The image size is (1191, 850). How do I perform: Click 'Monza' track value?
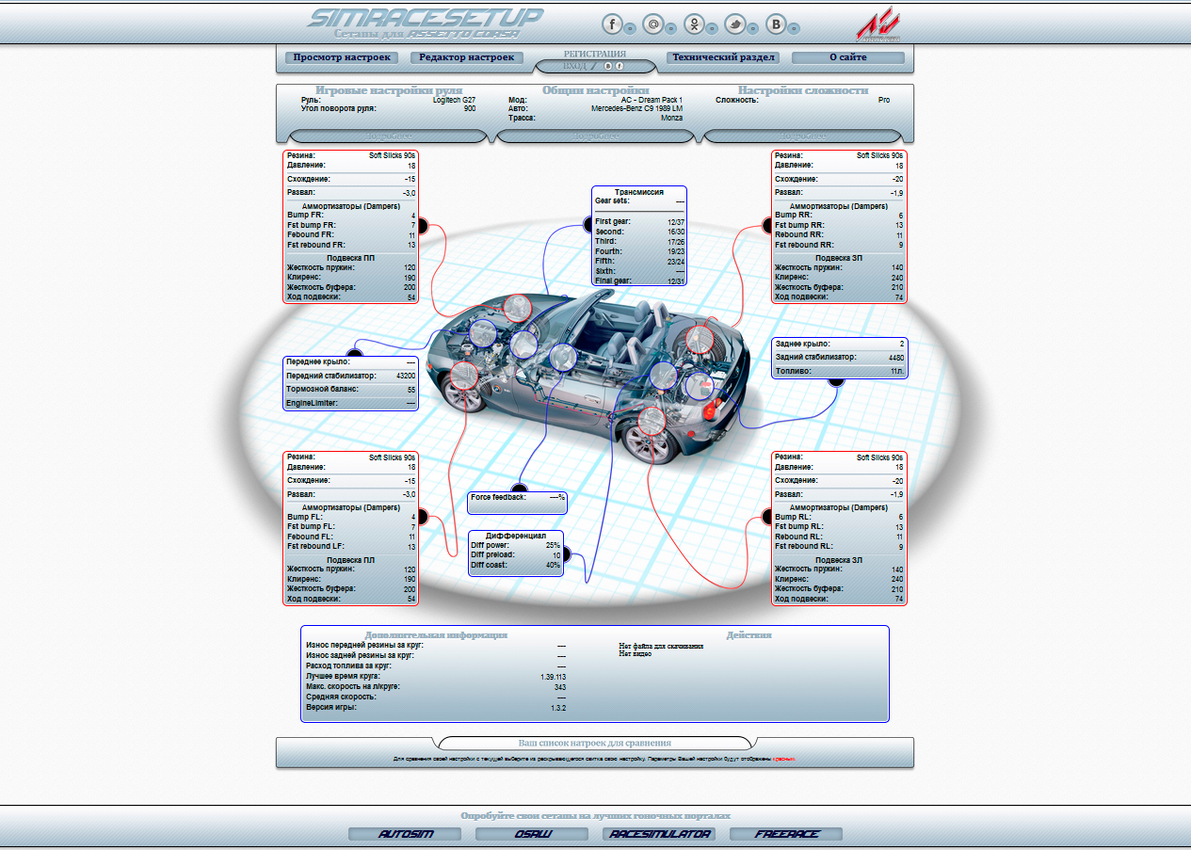pos(671,118)
